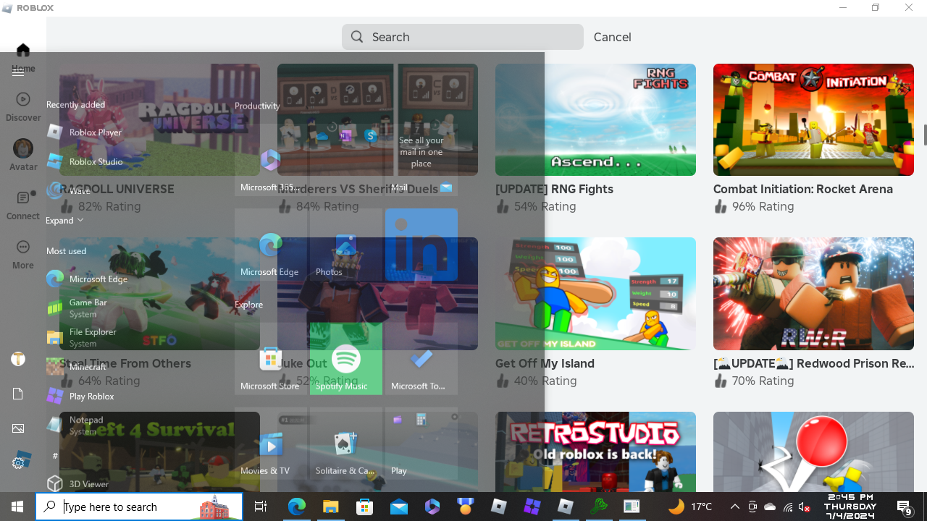Click Cancel next to the search bar
The image size is (927, 521).
612,37
